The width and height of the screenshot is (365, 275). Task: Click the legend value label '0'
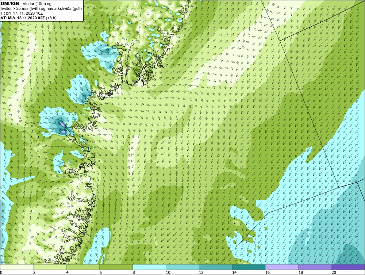(1, 272)
